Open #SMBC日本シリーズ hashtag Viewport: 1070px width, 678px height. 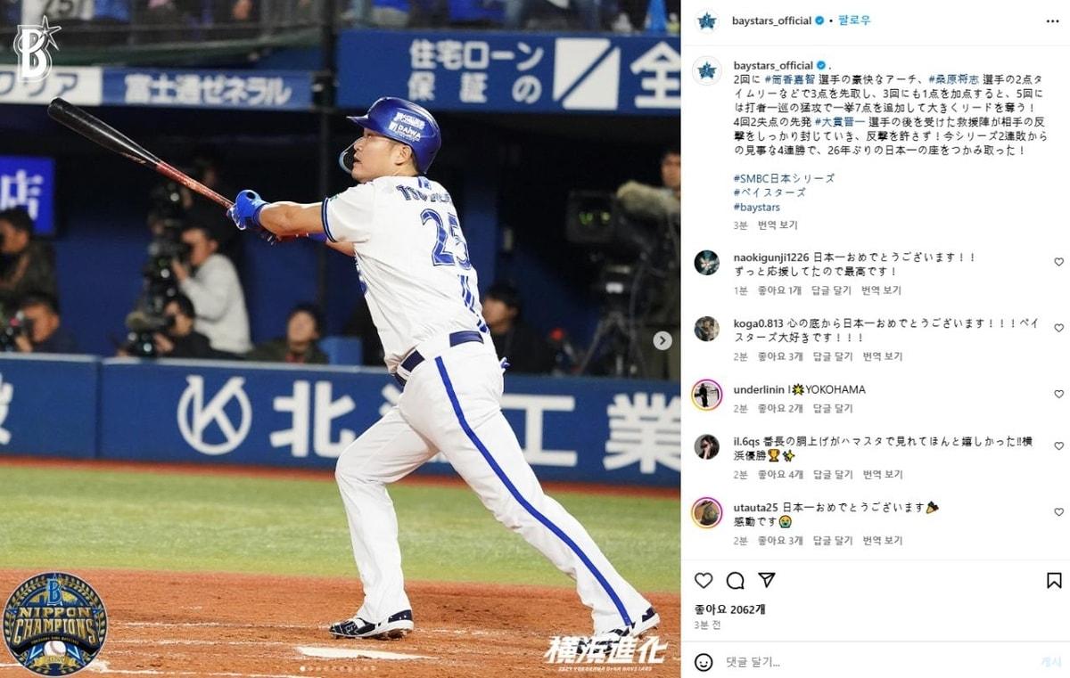click(784, 178)
